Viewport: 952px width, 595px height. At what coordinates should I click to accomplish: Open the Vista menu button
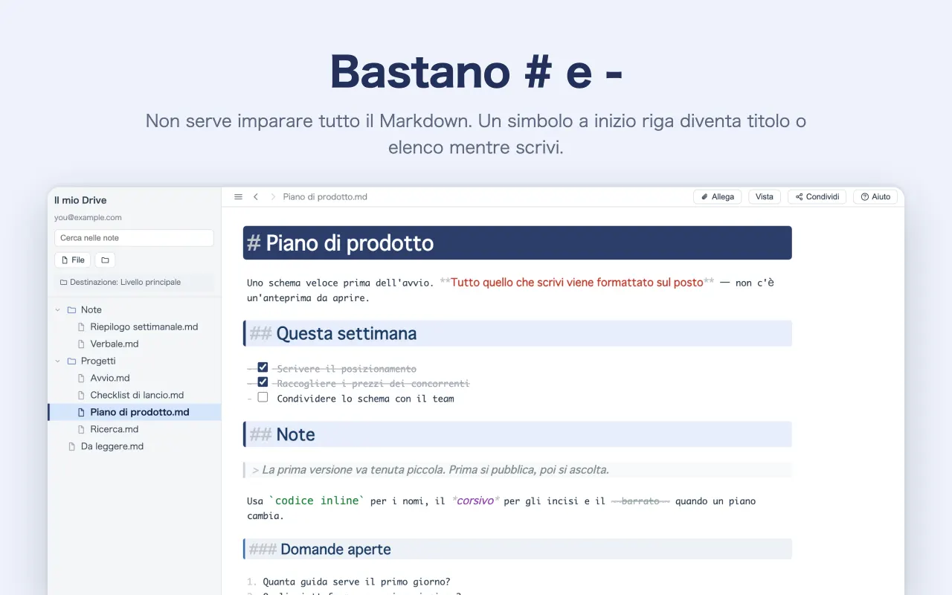[x=765, y=197]
